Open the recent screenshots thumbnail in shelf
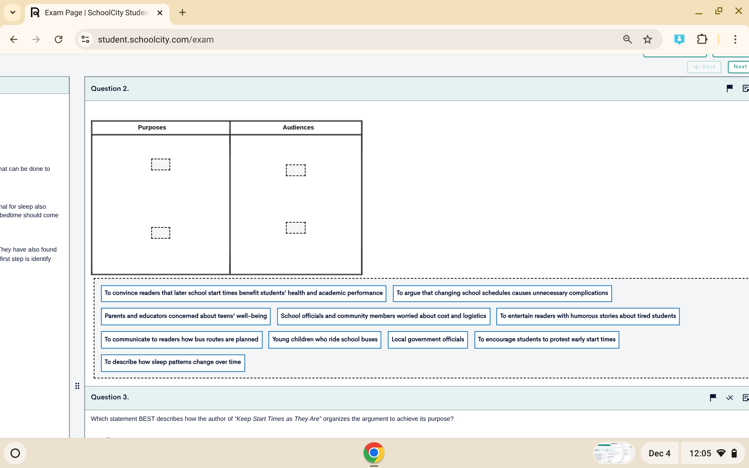Viewport: 749px width, 468px height. click(614, 453)
